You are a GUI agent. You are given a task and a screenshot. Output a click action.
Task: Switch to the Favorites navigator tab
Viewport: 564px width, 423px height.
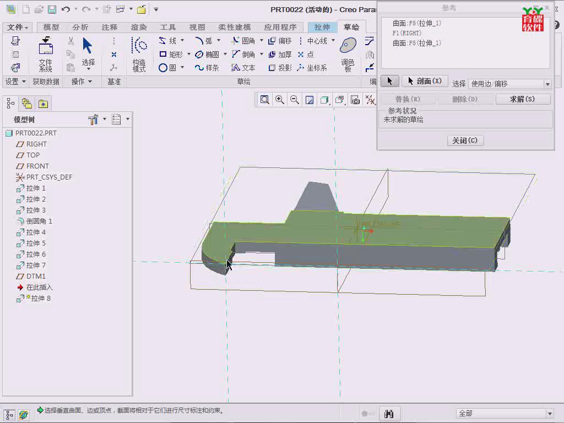click(x=44, y=104)
